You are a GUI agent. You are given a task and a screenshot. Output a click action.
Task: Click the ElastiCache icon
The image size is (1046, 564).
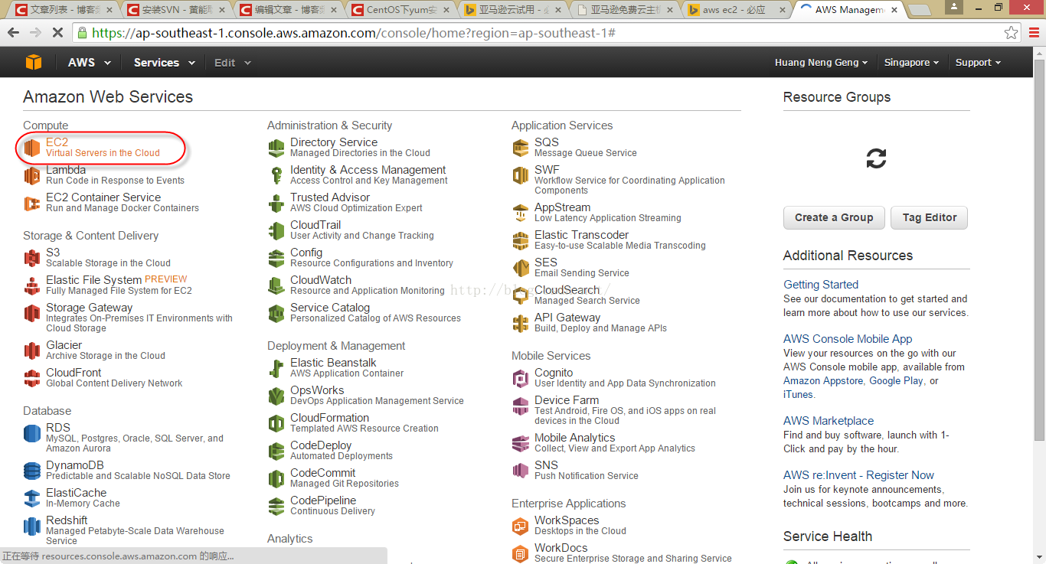tap(31, 498)
